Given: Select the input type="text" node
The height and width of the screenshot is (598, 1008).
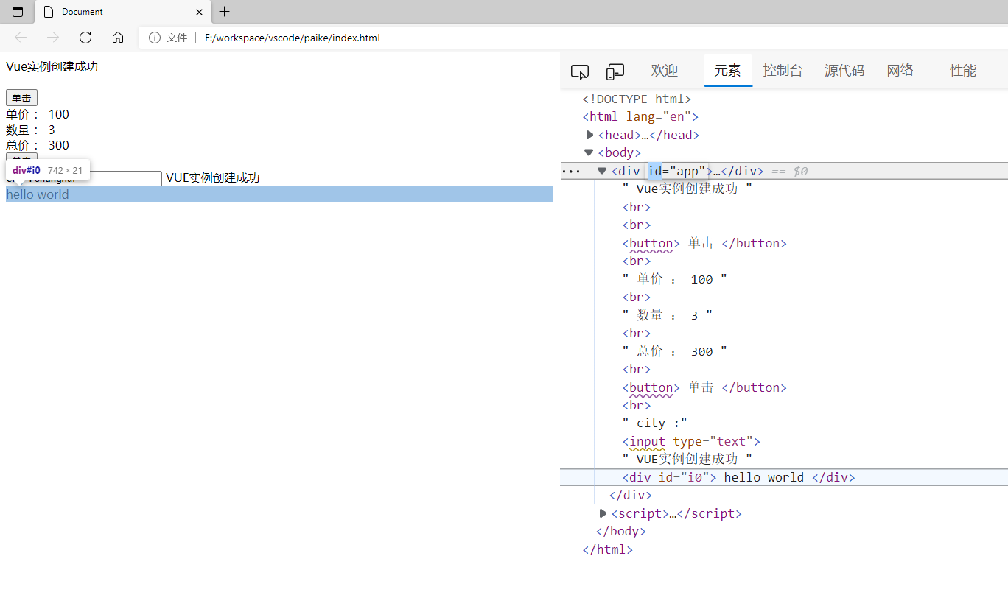Looking at the screenshot, I should [691, 441].
